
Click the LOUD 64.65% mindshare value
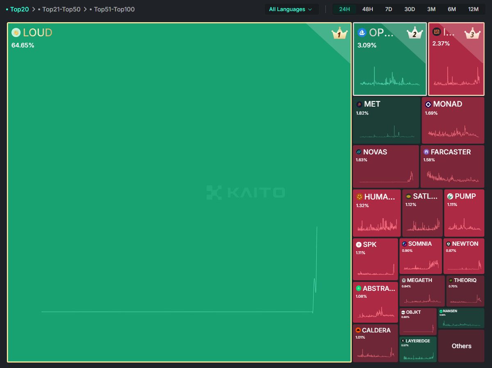point(23,45)
